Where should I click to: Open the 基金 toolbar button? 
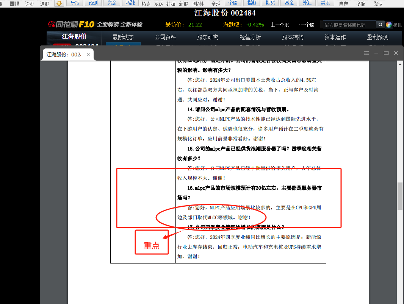click(x=289, y=3)
